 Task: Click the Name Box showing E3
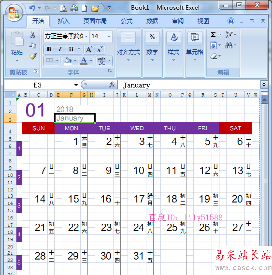(x=38, y=85)
